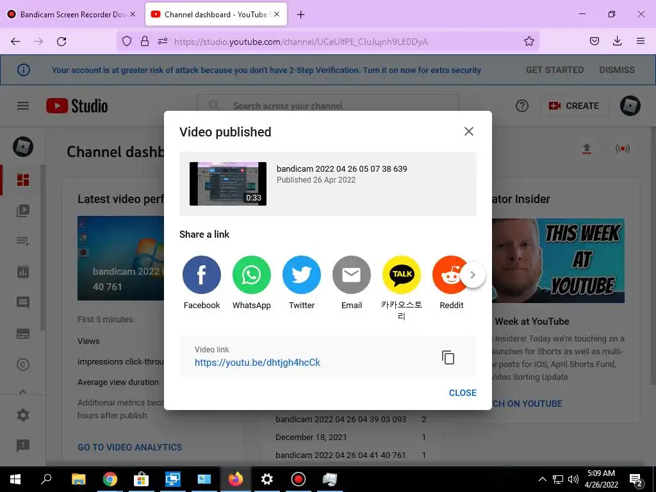Reload the current page
The height and width of the screenshot is (492, 656).
click(61, 42)
